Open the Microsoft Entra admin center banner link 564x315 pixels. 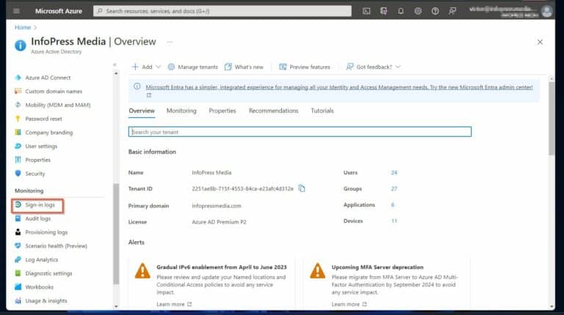pyautogui.click(x=339, y=87)
